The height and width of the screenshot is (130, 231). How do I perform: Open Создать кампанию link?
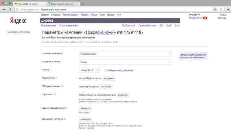point(69,25)
